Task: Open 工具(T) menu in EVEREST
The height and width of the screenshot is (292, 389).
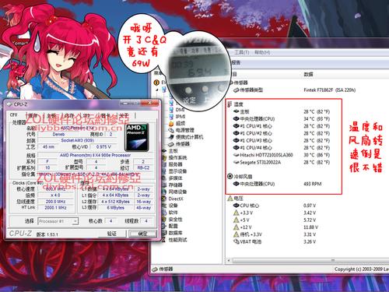Action: click(242, 52)
